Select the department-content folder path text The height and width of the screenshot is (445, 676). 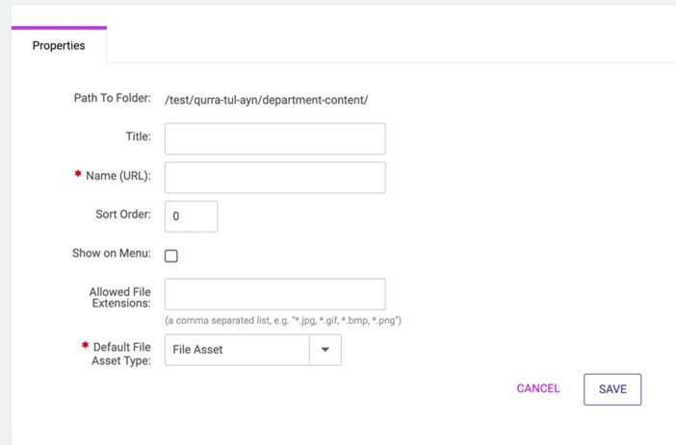click(x=267, y=100)
